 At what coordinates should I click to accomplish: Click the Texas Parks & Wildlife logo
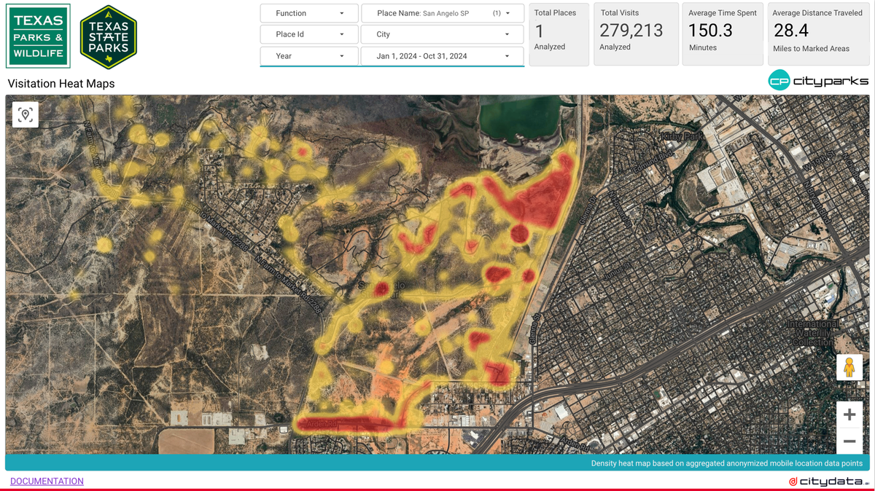point(38,36)
